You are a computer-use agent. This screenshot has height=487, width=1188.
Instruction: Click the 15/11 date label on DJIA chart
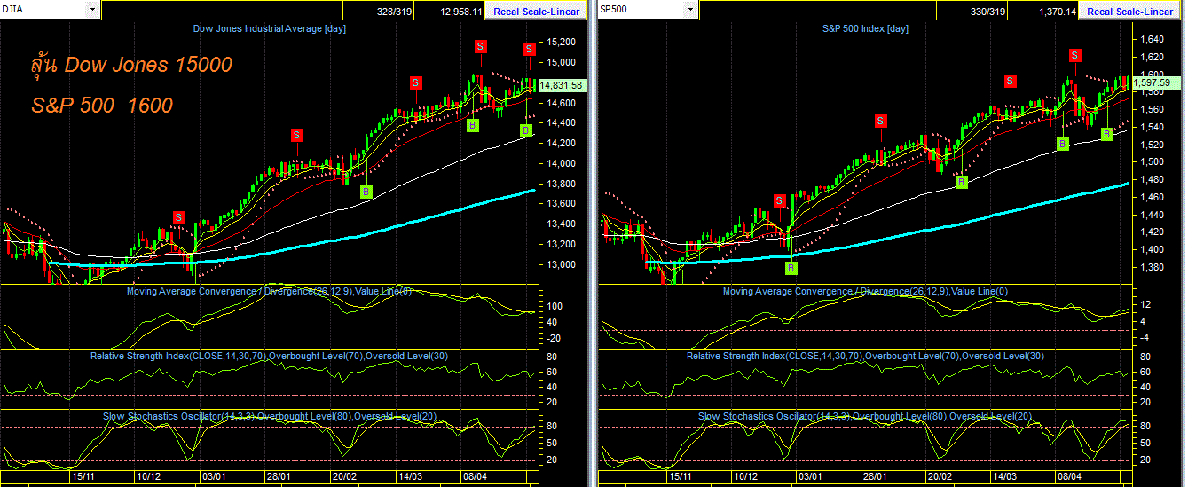pyautogui.click(x=84, y=476)
